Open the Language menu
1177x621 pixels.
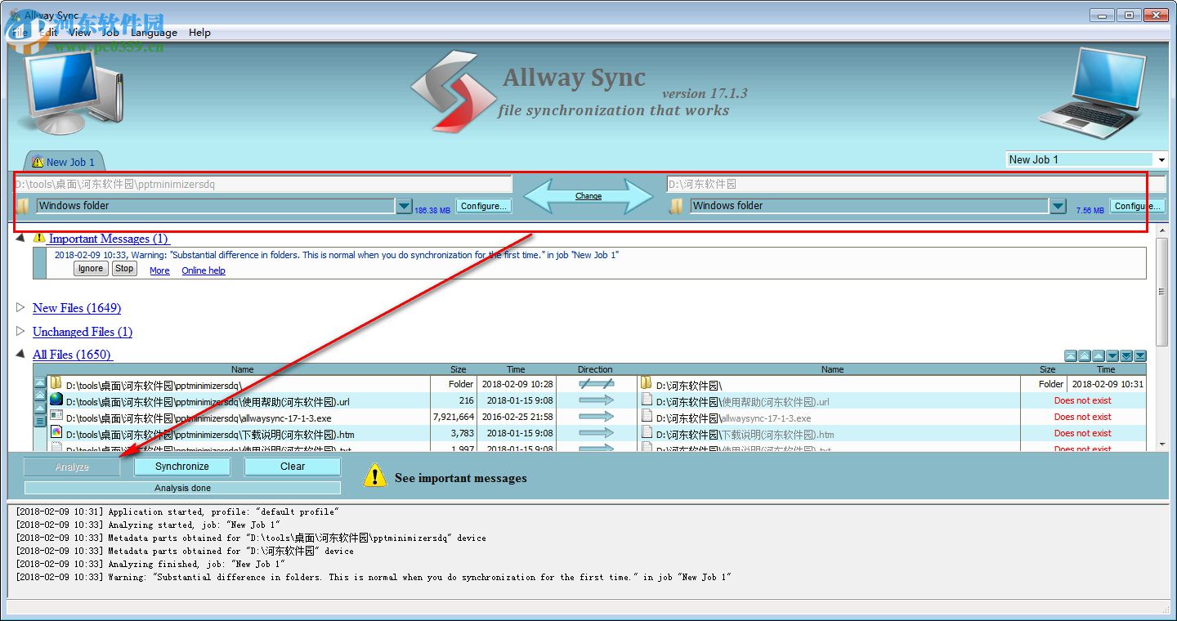pos(154,33)
